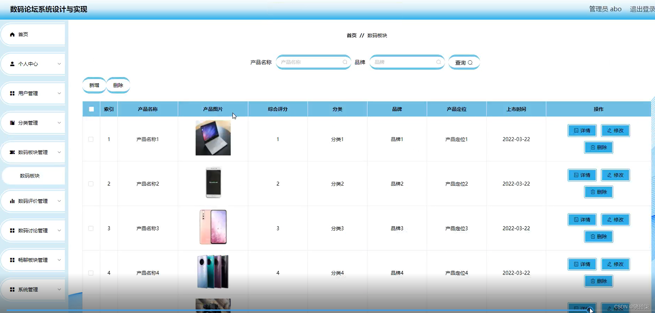Click the pink phone image of 产品名称3
655x313 pixels.
[213, 227]
